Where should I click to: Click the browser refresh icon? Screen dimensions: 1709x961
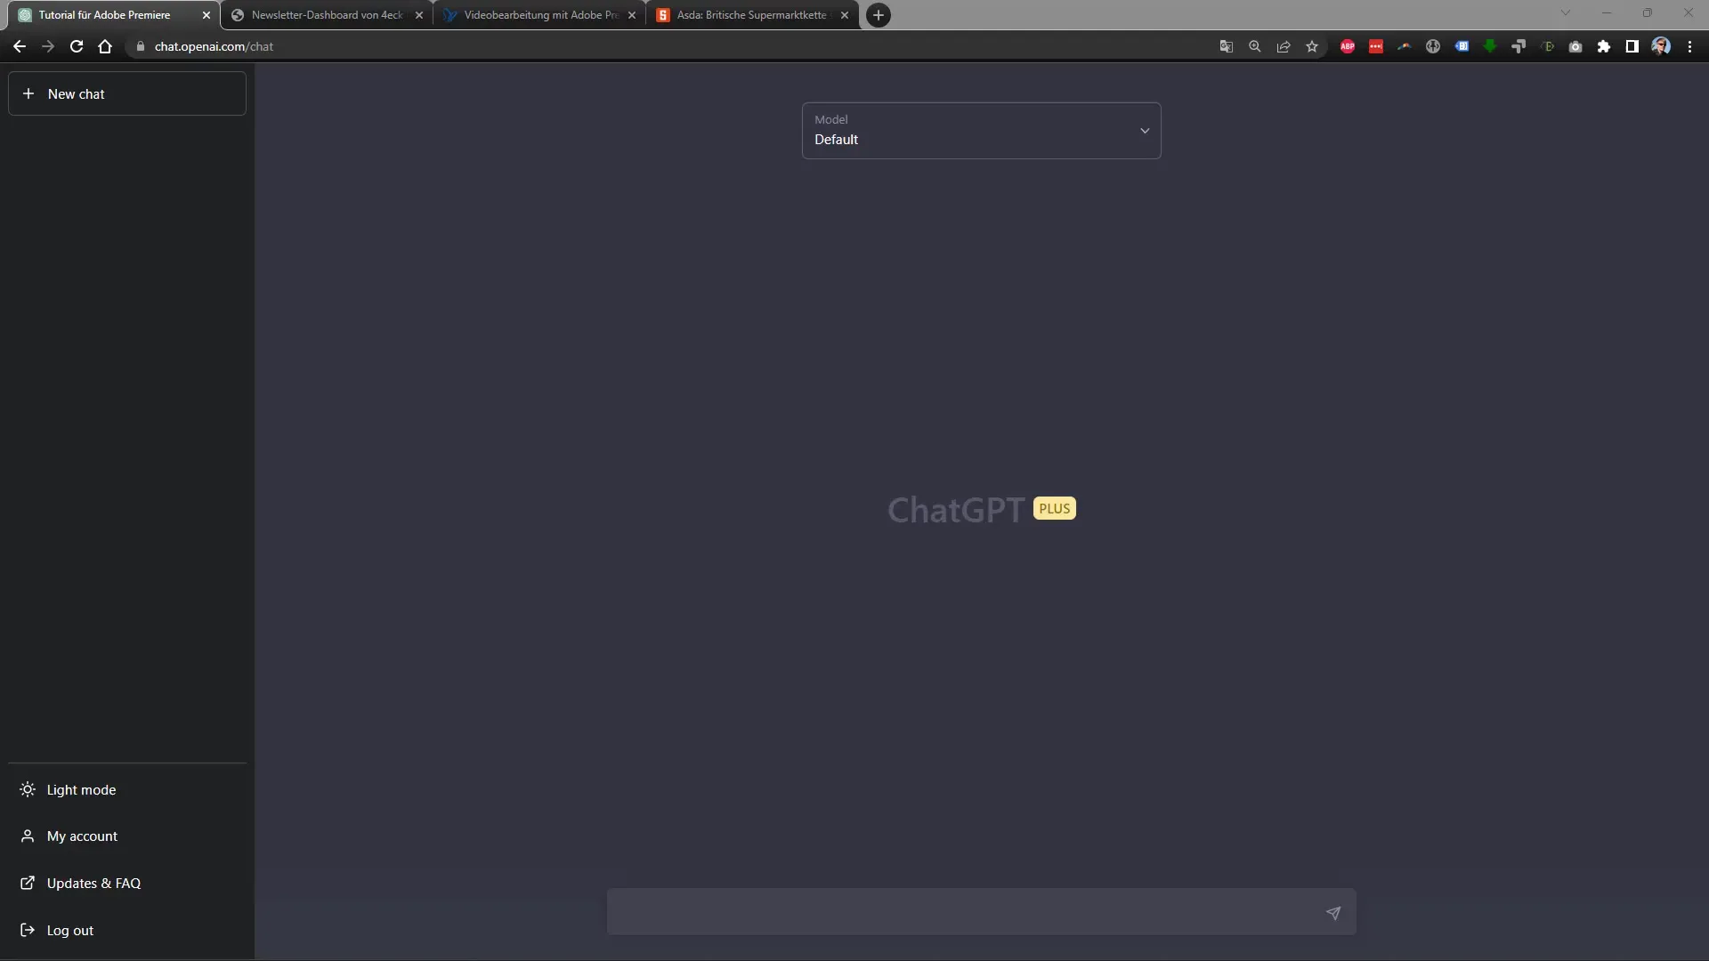click(x=77, y=45)
